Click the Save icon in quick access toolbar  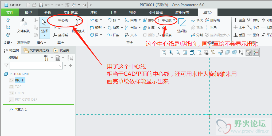[x=41, y=5]
